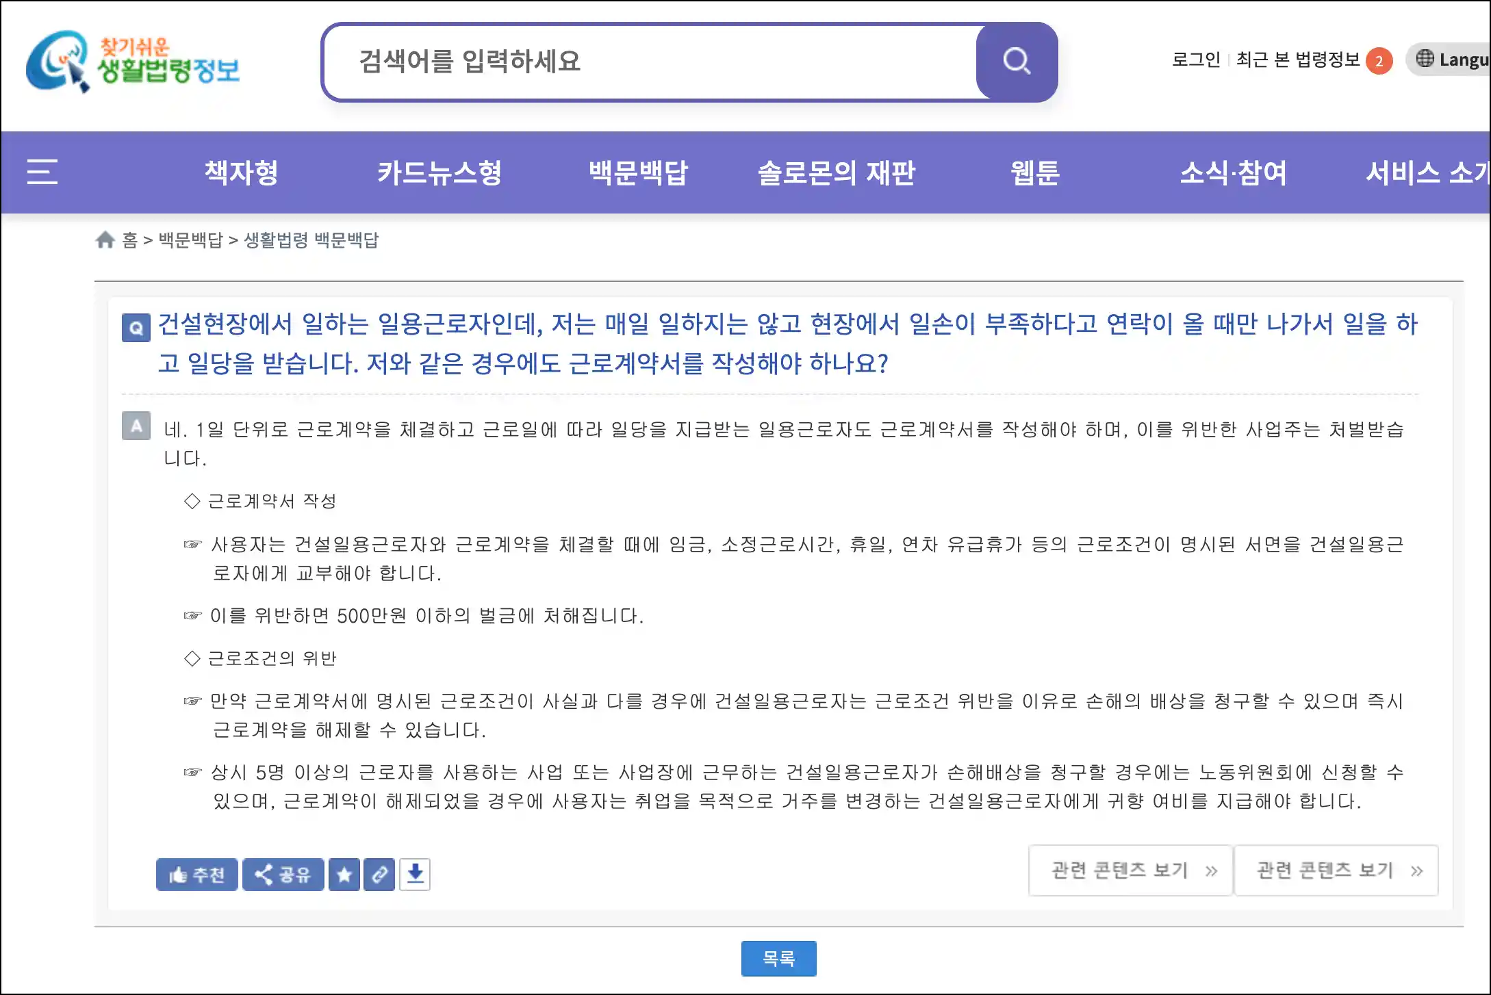Viewport: 1491px width, 995px height.
Task: Click the magnifier search button
Action: coord(1017,62)
